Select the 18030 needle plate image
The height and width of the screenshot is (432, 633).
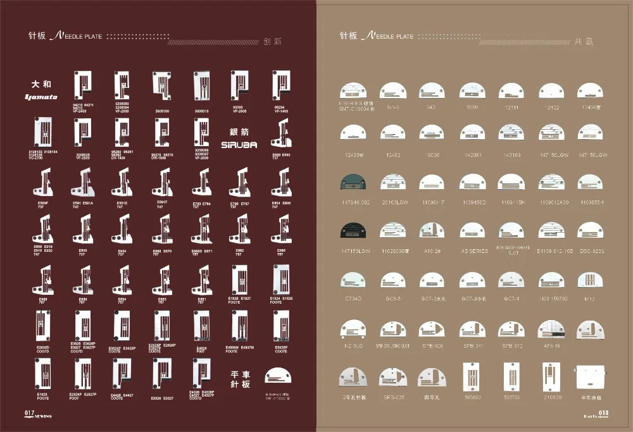tap(432, 132)
